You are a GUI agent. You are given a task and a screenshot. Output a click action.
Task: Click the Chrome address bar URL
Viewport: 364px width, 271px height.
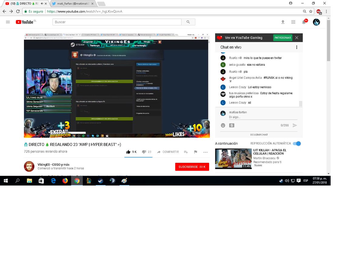[85, 12]
